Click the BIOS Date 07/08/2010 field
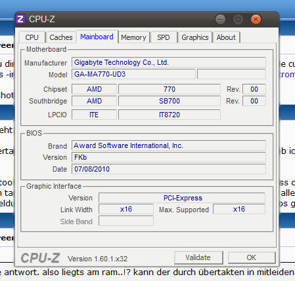Image resolution: width=295 pixels, height=281 pixels. tap(169, 169)
